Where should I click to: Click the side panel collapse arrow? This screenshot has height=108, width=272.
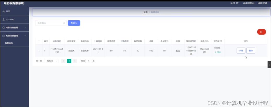(269, 64)
